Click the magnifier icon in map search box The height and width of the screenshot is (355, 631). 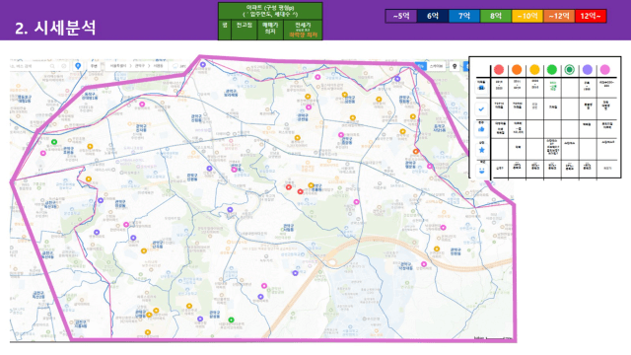point(52,66)
